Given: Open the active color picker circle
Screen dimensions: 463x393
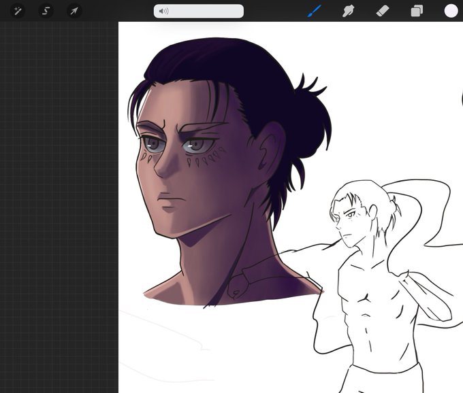Looking at the screenshot, I should point(451,11).
